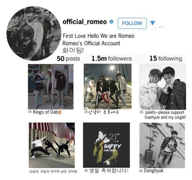Click the FOLLOW button
The image size is (192, 180).
coord(132,23)
